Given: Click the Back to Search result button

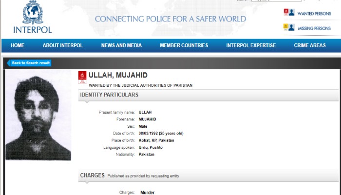Looking at the screenshot, I should (x=29, y=63).
